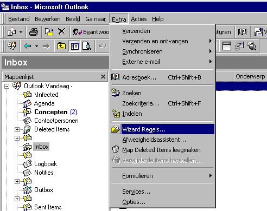Screen dimensions: 267x211
Task: Select the Outbox folder
Action: (x=43, y=190)
